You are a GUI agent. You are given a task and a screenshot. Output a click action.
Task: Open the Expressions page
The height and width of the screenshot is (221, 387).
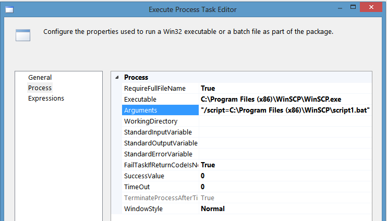pyautogui.click(x=46, y=98)
